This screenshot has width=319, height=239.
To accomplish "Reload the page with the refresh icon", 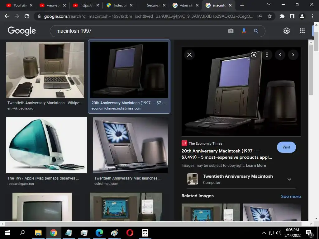I will point(27,16).
